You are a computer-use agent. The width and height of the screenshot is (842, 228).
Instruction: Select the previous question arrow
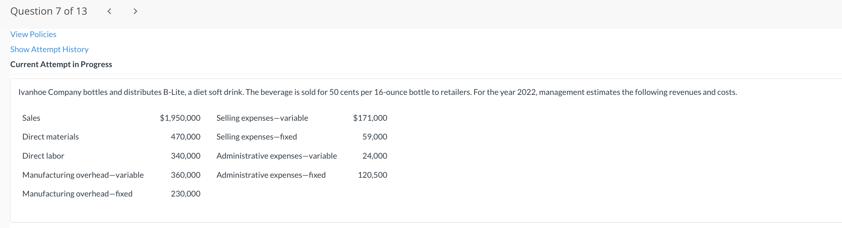(109, 11)
